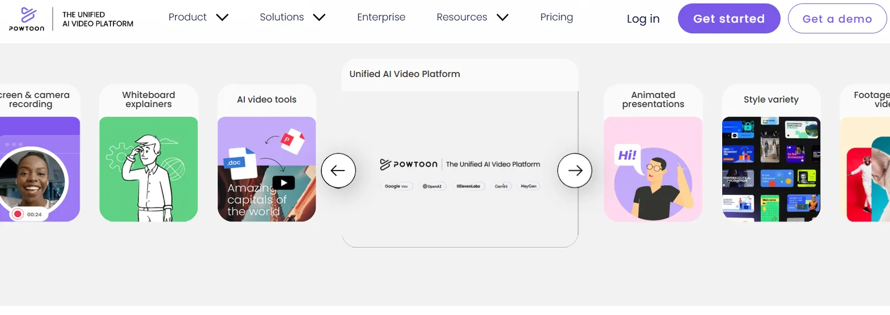
Task: Click the HeyGen logo badge
Action: (x=528, y=186)
